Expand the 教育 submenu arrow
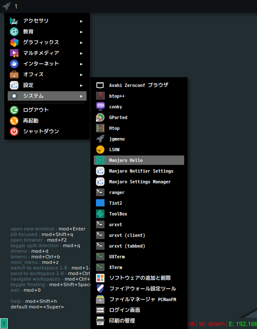The height and width of the screenshot is (329, 257). [x=81, y=32]
